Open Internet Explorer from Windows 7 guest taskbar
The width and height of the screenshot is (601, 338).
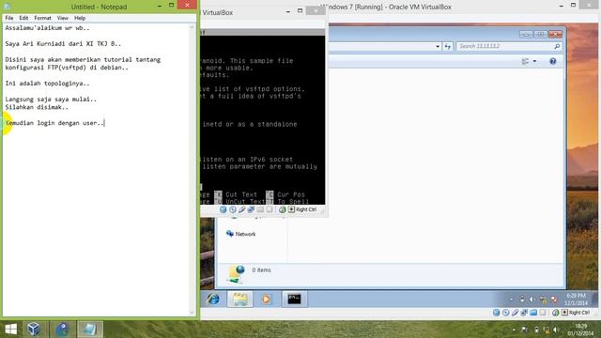click(x=213, y=299)
